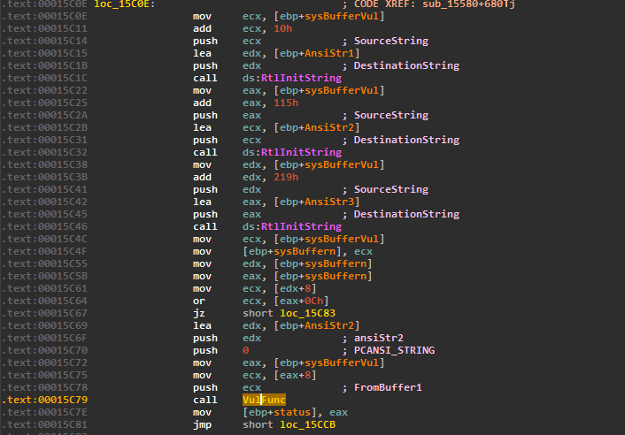625x435 pixels.
Task: Select address .text:00015C1C
Action: coord(44,78)
